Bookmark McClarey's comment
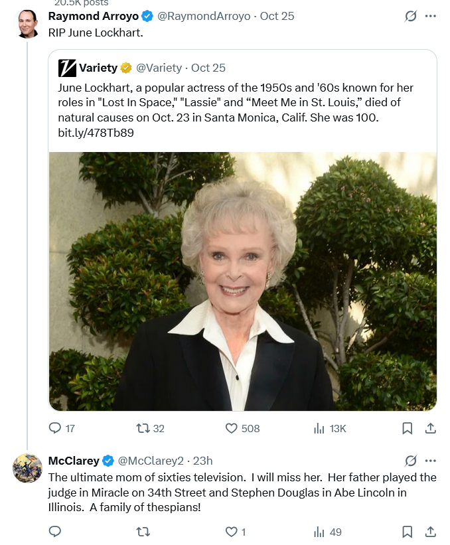Screen dimensions: 450x545 pos(408,531)
